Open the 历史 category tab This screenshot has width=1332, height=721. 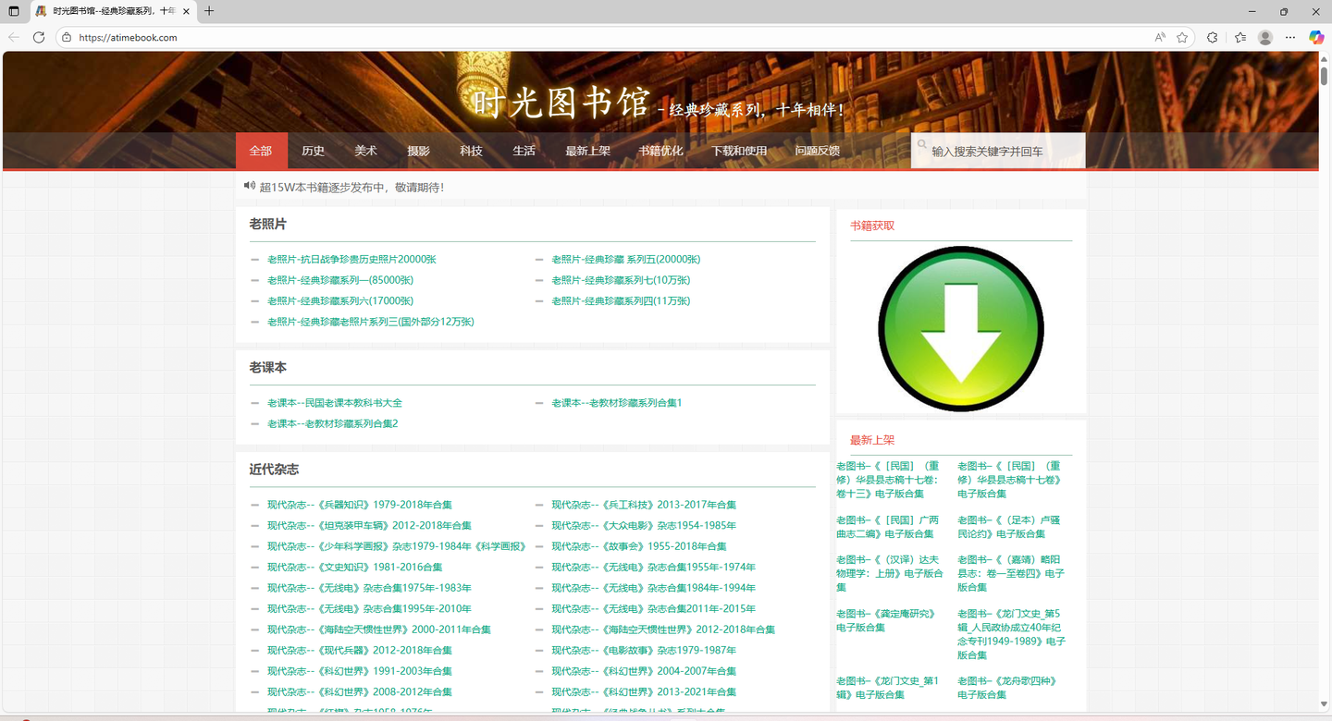pos(314,151)
